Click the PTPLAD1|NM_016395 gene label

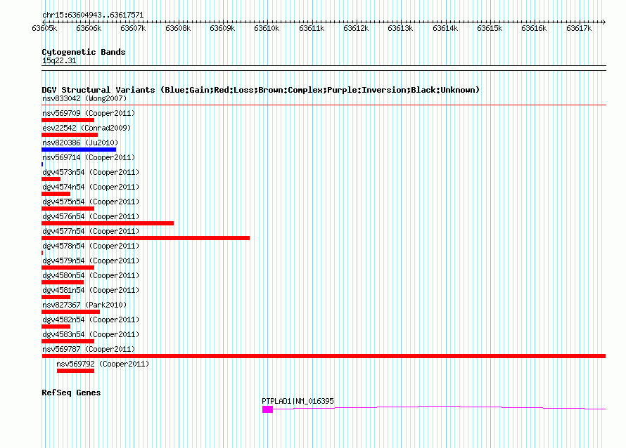[298, 401]
